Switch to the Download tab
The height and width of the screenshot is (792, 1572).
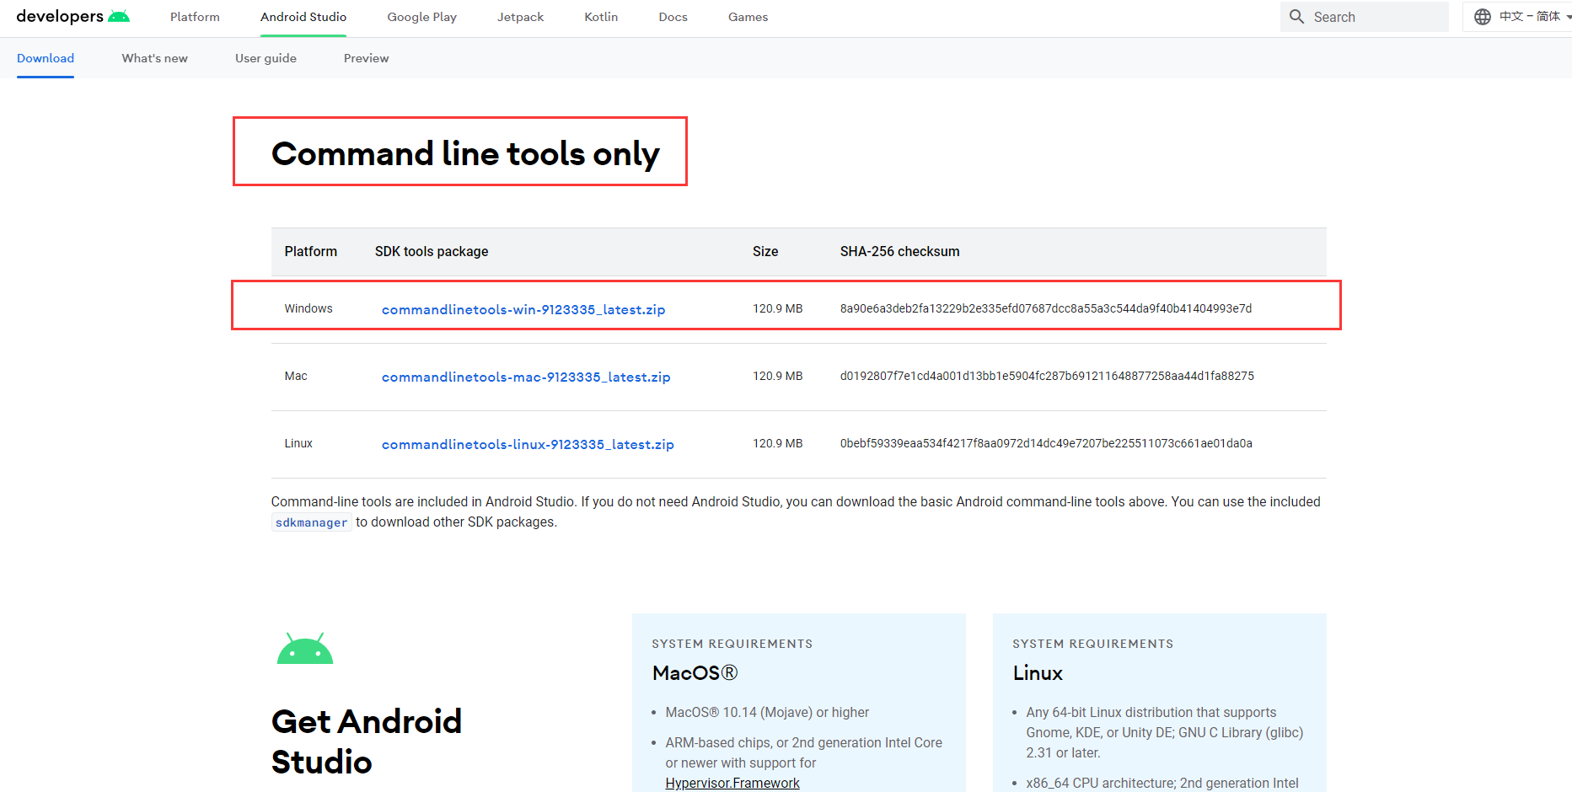46,58
